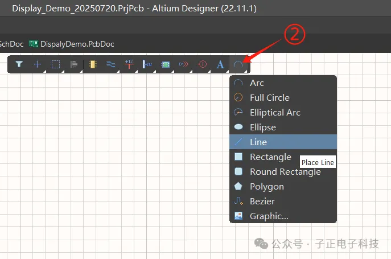The height and width of the screenshot is (259, 391).
Task: Place a power port
Action: click(x=129, y=64)
